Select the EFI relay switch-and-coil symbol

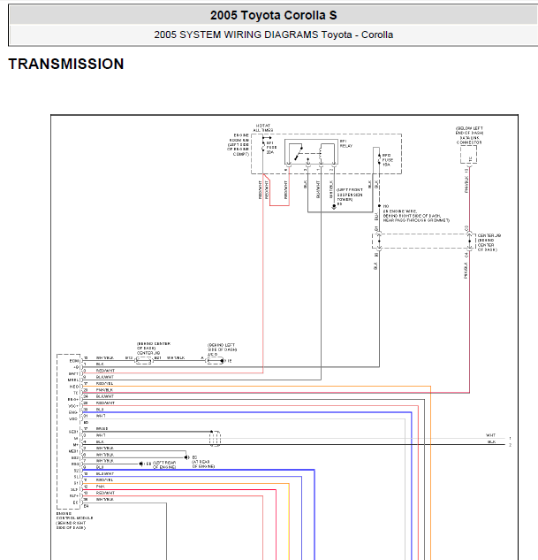pyautogui.click(x=311, y=152)
